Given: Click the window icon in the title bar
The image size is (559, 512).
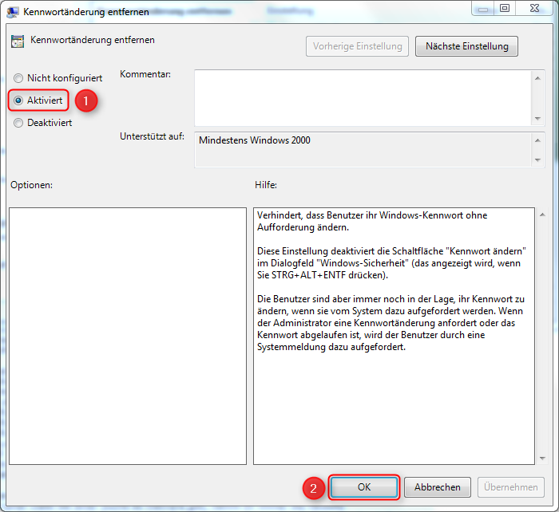Looking at the screenshot, I should coord(12,11).
